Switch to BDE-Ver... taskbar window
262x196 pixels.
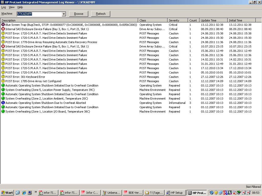coord(133,193)
